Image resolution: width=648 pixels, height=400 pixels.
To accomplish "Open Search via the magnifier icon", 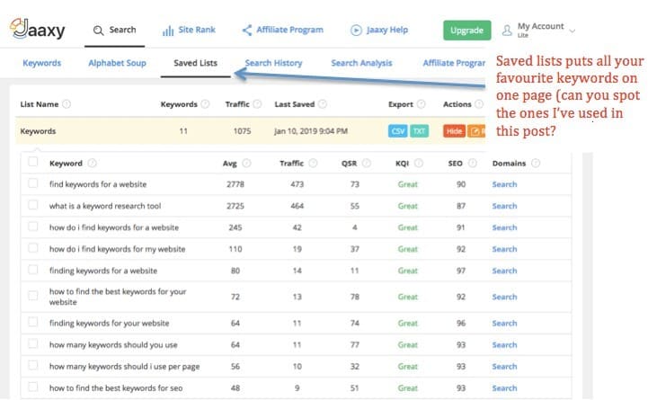I will pyautogui.click(x=98, y=31).
